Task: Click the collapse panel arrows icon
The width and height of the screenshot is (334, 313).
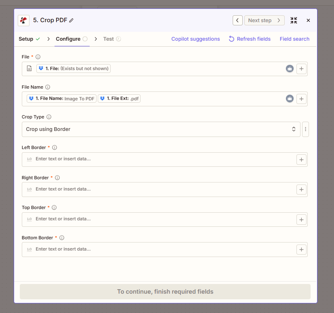Action: pyautogui.click(x=294, y=21)
